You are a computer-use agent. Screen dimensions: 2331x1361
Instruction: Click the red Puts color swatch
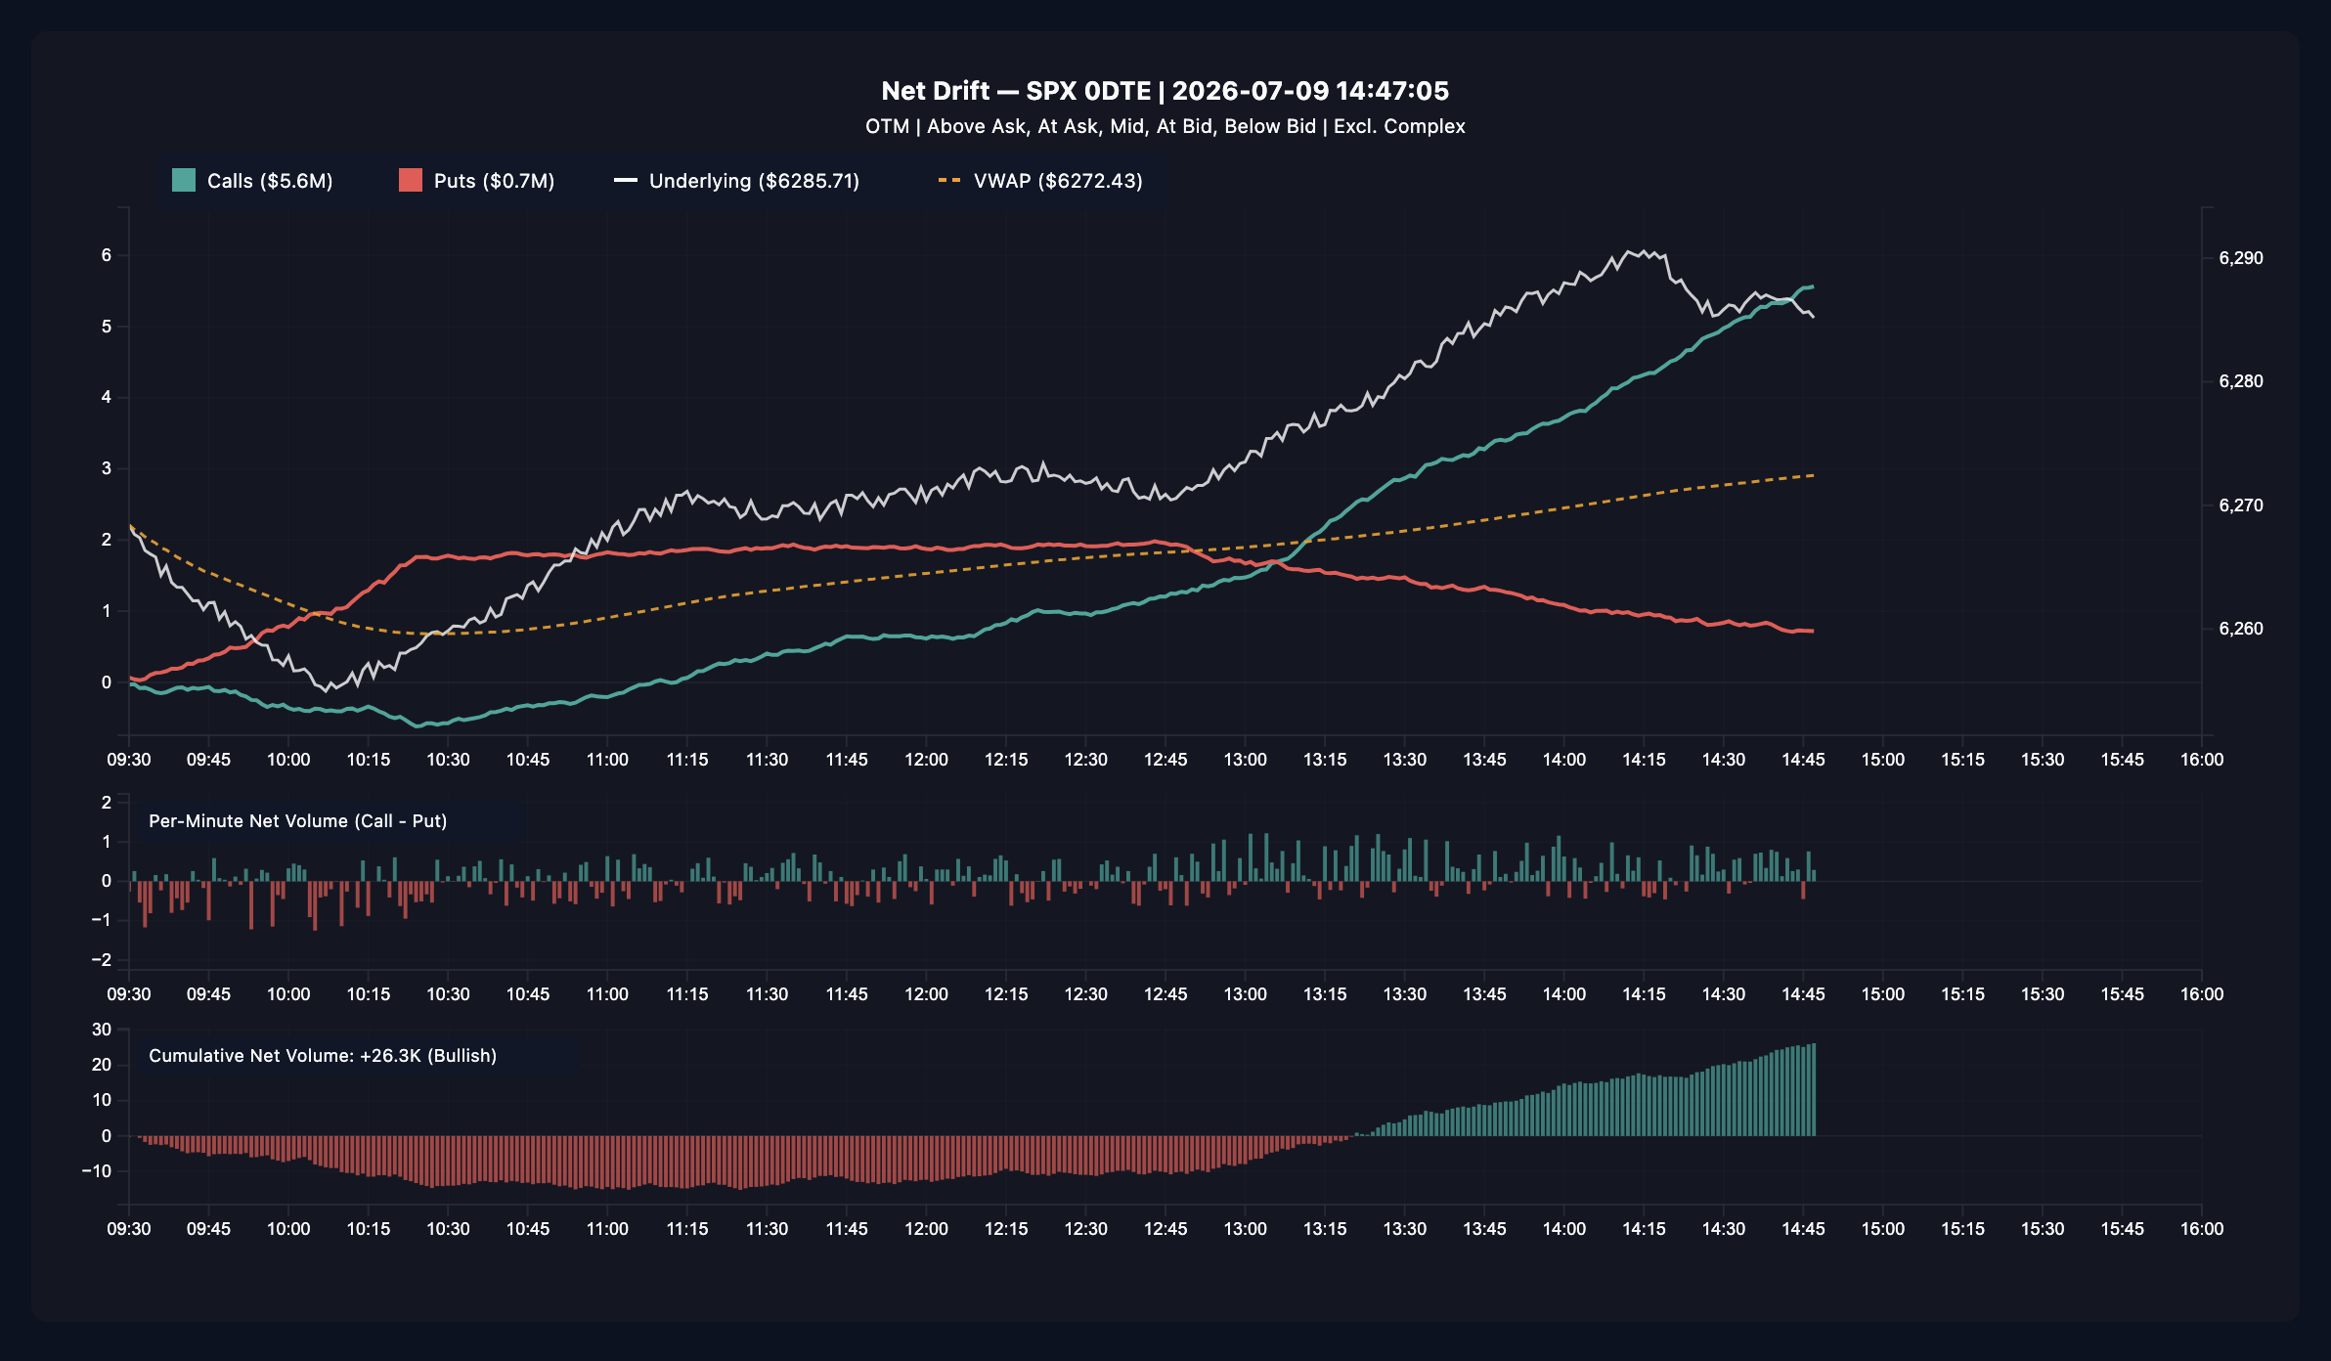[x=411, y=180]
